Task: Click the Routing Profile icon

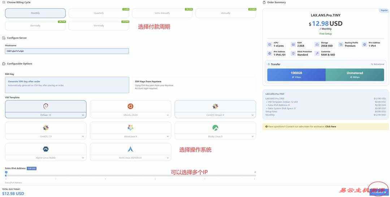Action: pyautogui.click(x=341, y=44)
